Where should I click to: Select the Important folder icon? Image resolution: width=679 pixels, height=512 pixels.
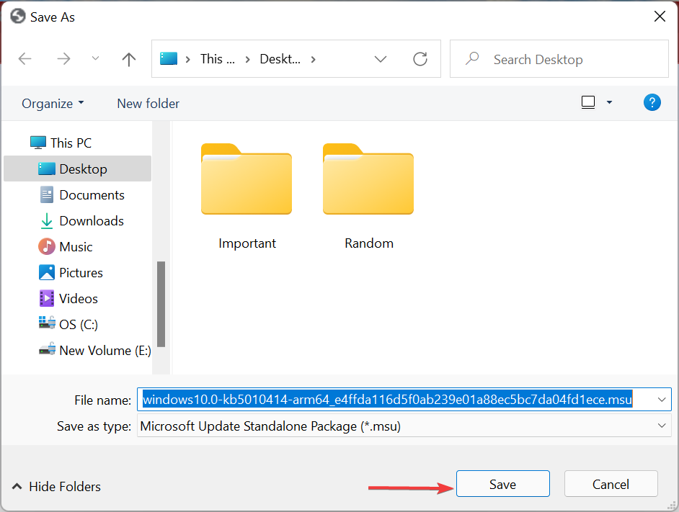point(247,179)
